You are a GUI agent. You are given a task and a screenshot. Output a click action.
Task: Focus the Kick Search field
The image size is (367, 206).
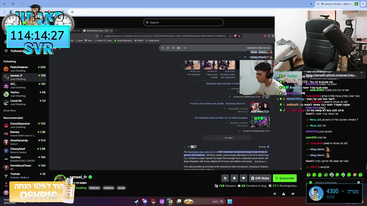pyautogui.click(x=183, y=22)
